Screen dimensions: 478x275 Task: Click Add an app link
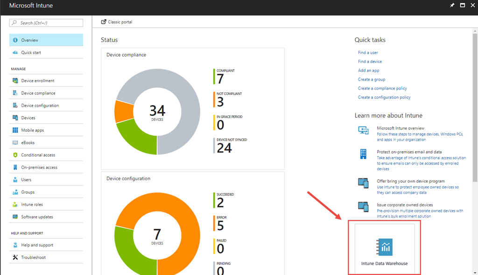click(x=369, y=71)
